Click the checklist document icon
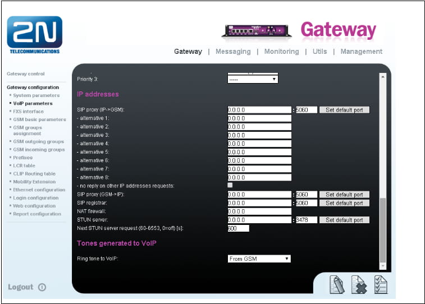Image resolution: width=425 pixels, height=304 pixels. [381, 284]
